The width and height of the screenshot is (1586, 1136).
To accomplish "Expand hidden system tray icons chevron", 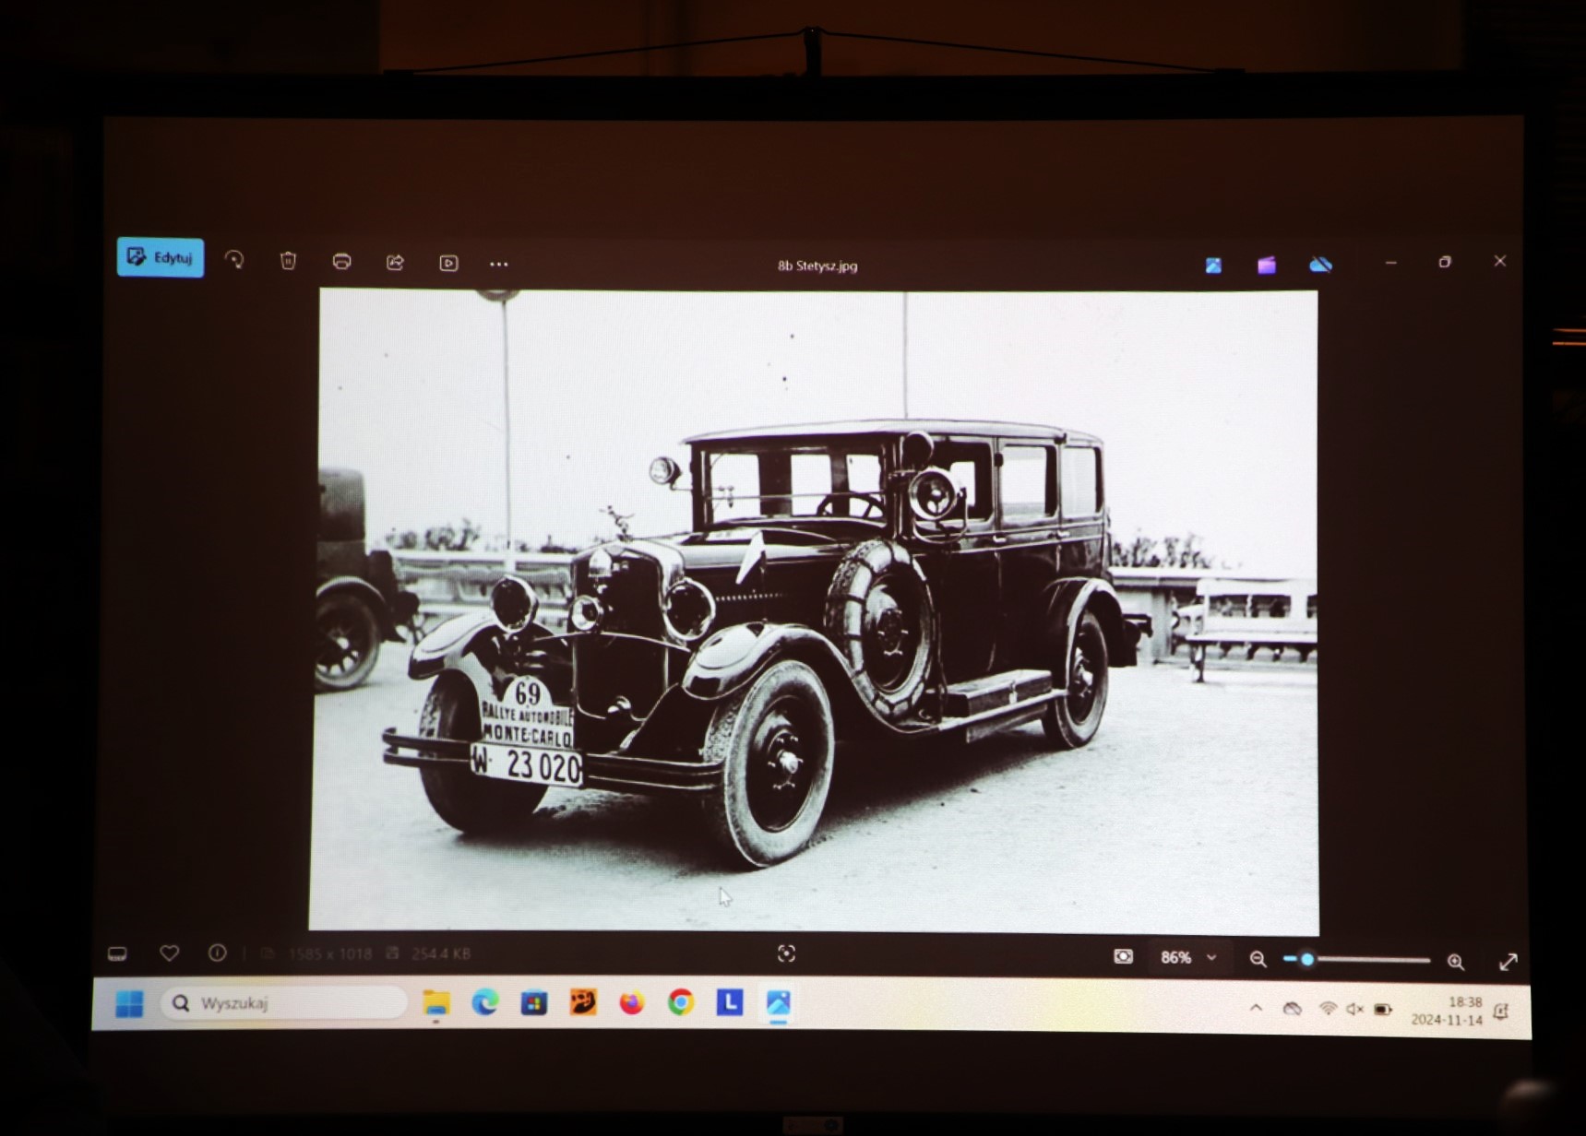I will point(1256,1009).
